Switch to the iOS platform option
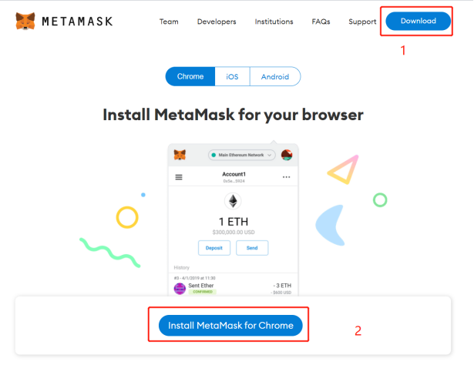This screenshot has width=474, height=365. click(232, 76)
